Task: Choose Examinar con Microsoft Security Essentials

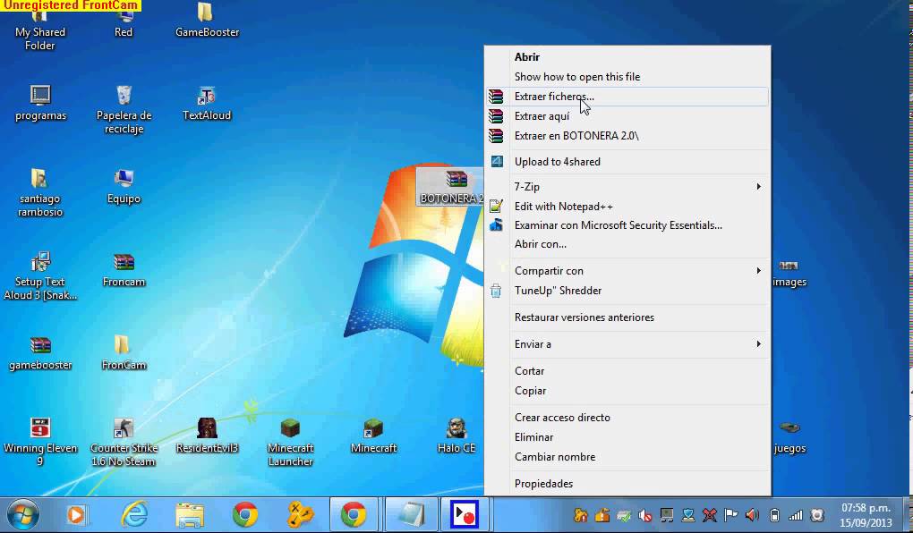Action: tap(627, 225)
